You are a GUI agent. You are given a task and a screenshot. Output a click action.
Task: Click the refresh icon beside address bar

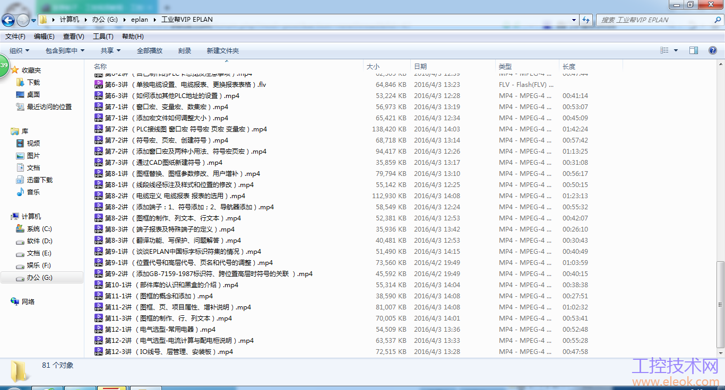(586, 20)
